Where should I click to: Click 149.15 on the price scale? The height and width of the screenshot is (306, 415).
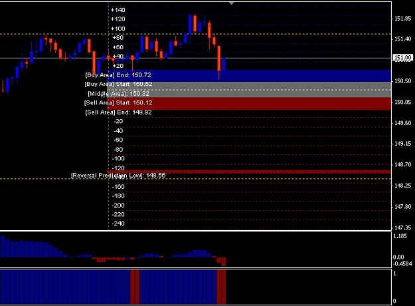(403, 144)
